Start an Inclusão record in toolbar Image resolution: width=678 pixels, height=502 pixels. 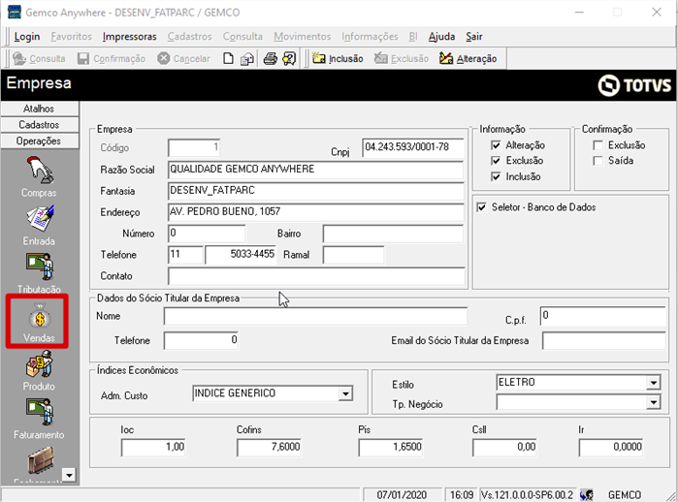(338, 59)
